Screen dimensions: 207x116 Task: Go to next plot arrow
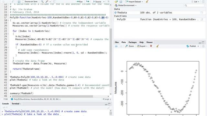(x=121, y=46)
